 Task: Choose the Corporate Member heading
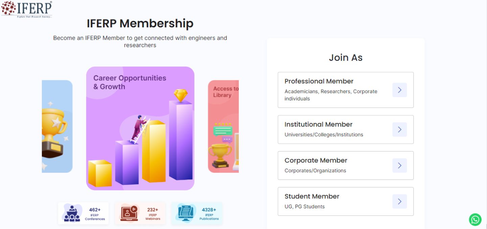[x=316, y=161]
